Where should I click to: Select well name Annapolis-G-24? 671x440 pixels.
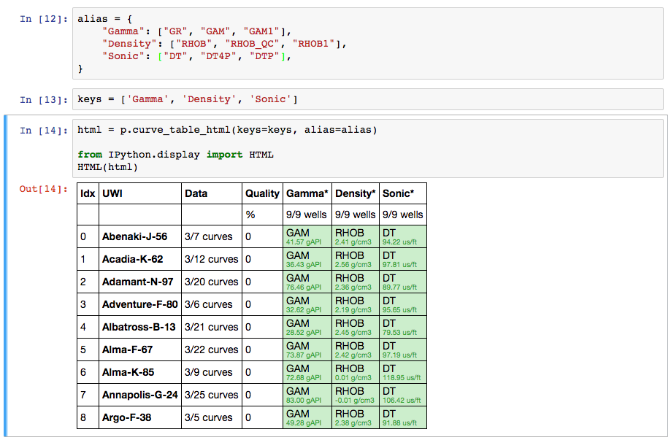click(x=140, y=395)
